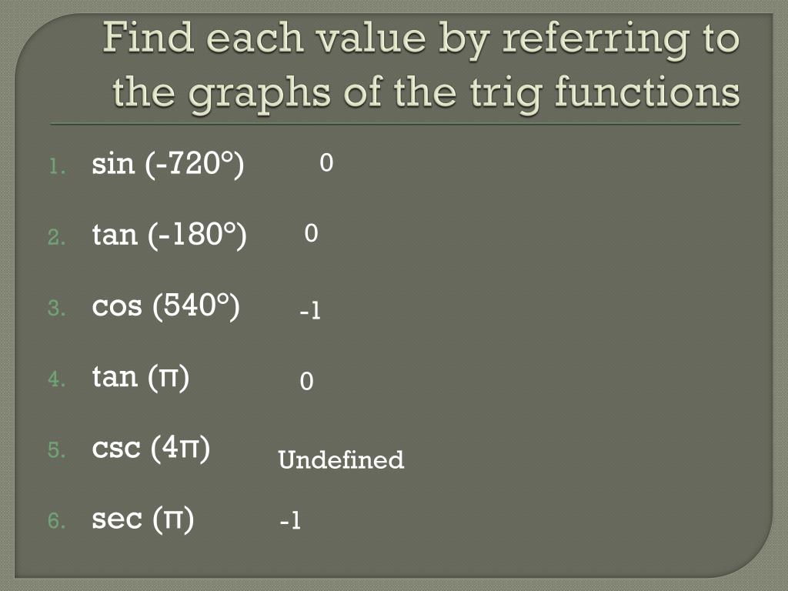Click the expression tan (-180°)
This screenshot has height=591, width=788.
pyautogui.click(x=169, y=235)
